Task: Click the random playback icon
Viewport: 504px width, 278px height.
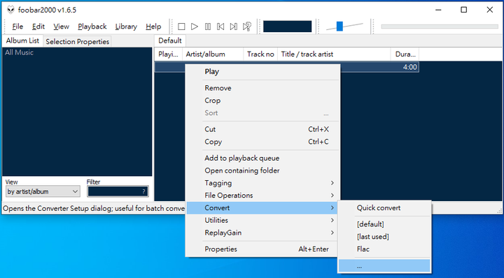Action: 247,27
